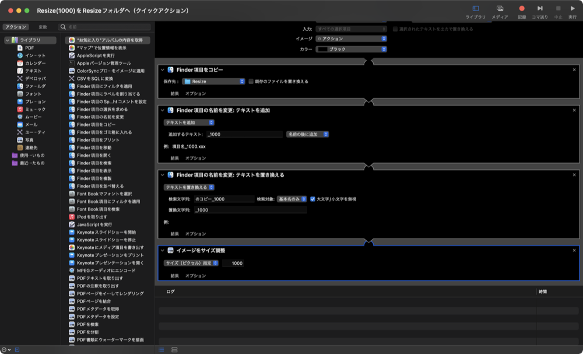The width and height of the screenshot is (583, 354).
Task: Show オプション of テキストを追加 action
Action: [x=195, y=158]
